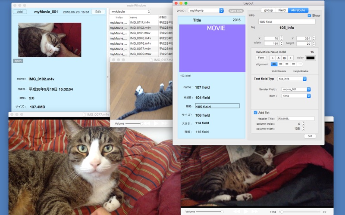Switch to group tab

268,10
